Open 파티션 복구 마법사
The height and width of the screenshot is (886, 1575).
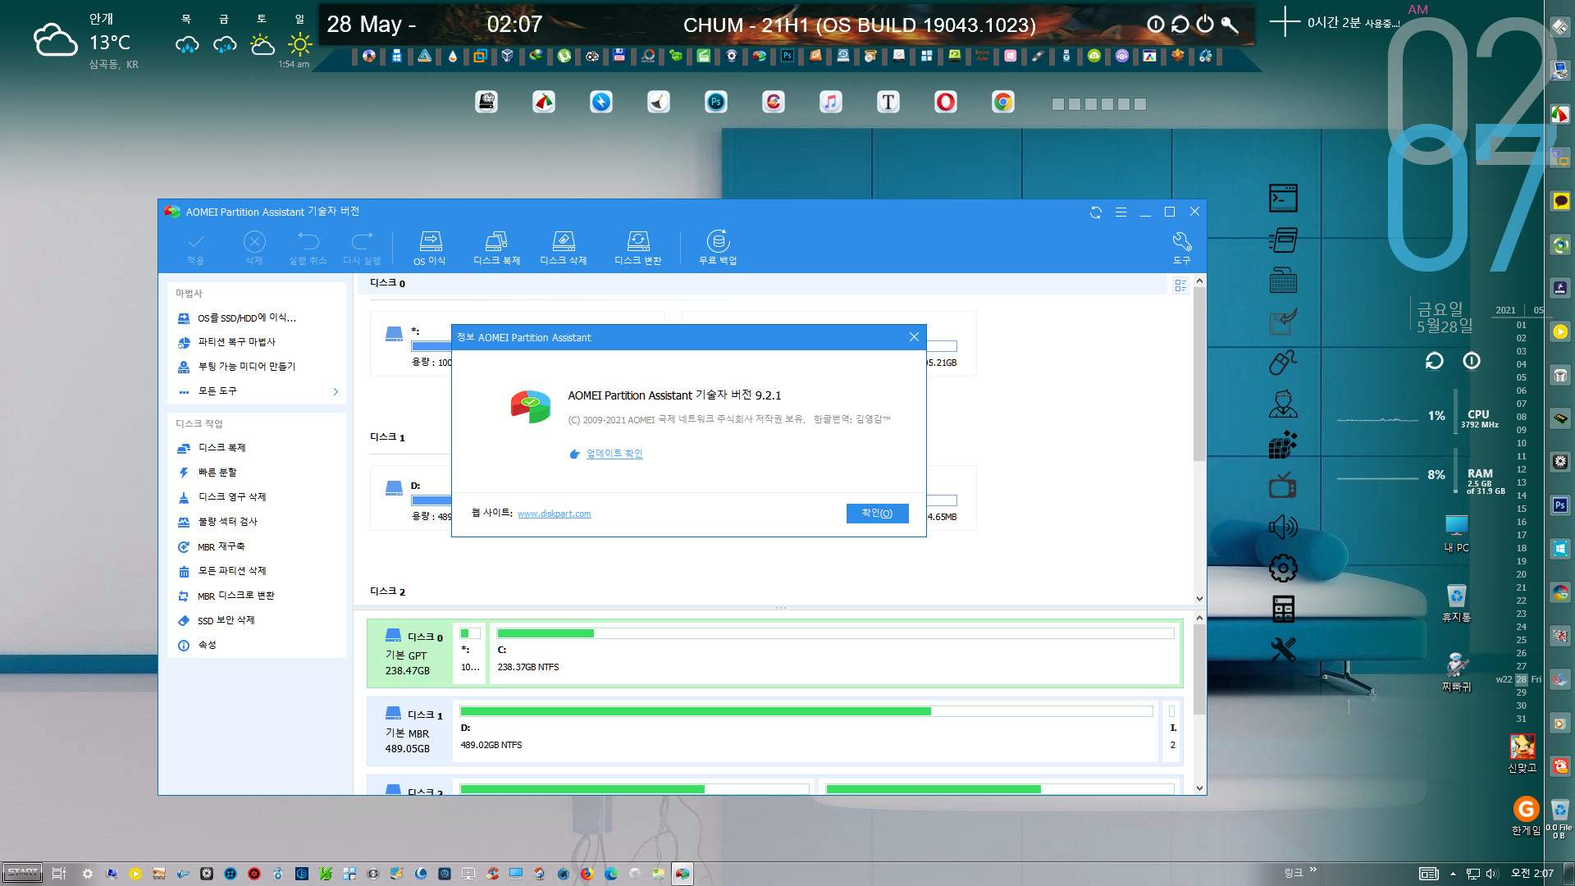pos(236,342)
